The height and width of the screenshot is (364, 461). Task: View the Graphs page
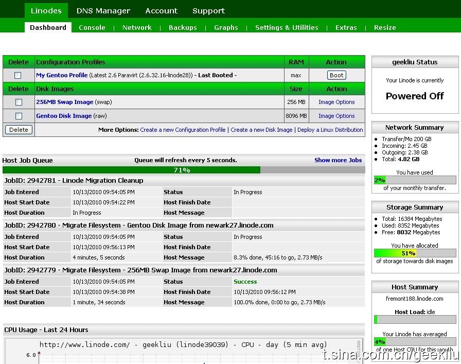point(226,28)
